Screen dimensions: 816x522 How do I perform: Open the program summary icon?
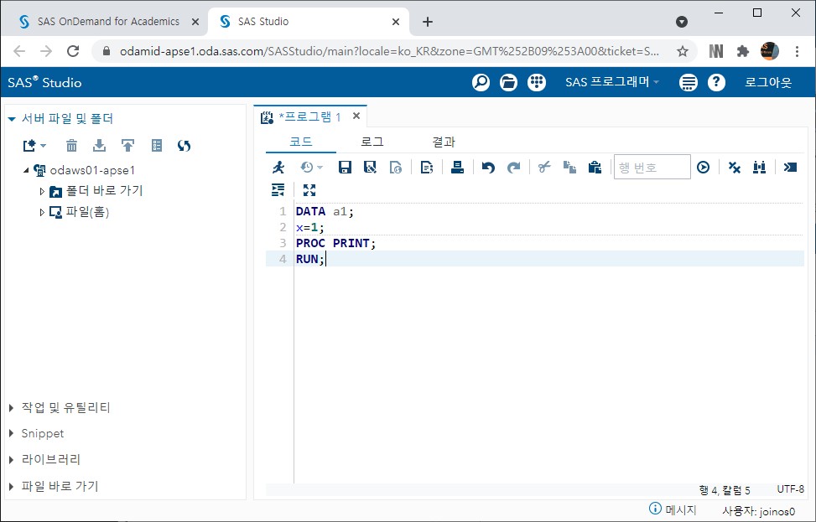click(396, 167)
